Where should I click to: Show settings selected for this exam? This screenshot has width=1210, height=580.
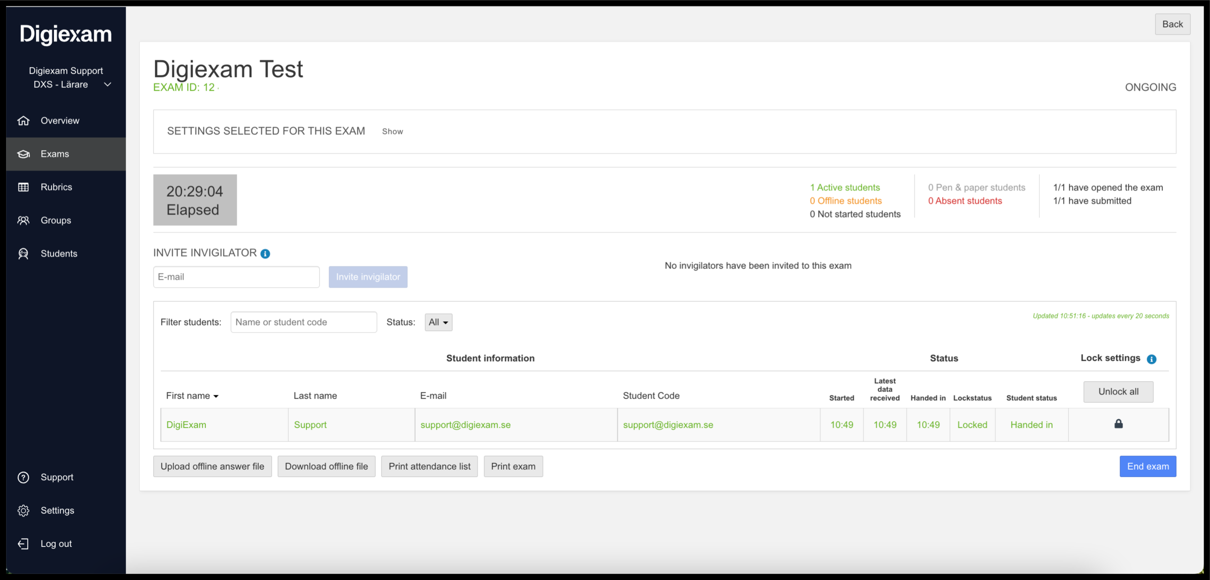[x=392, y=131]
